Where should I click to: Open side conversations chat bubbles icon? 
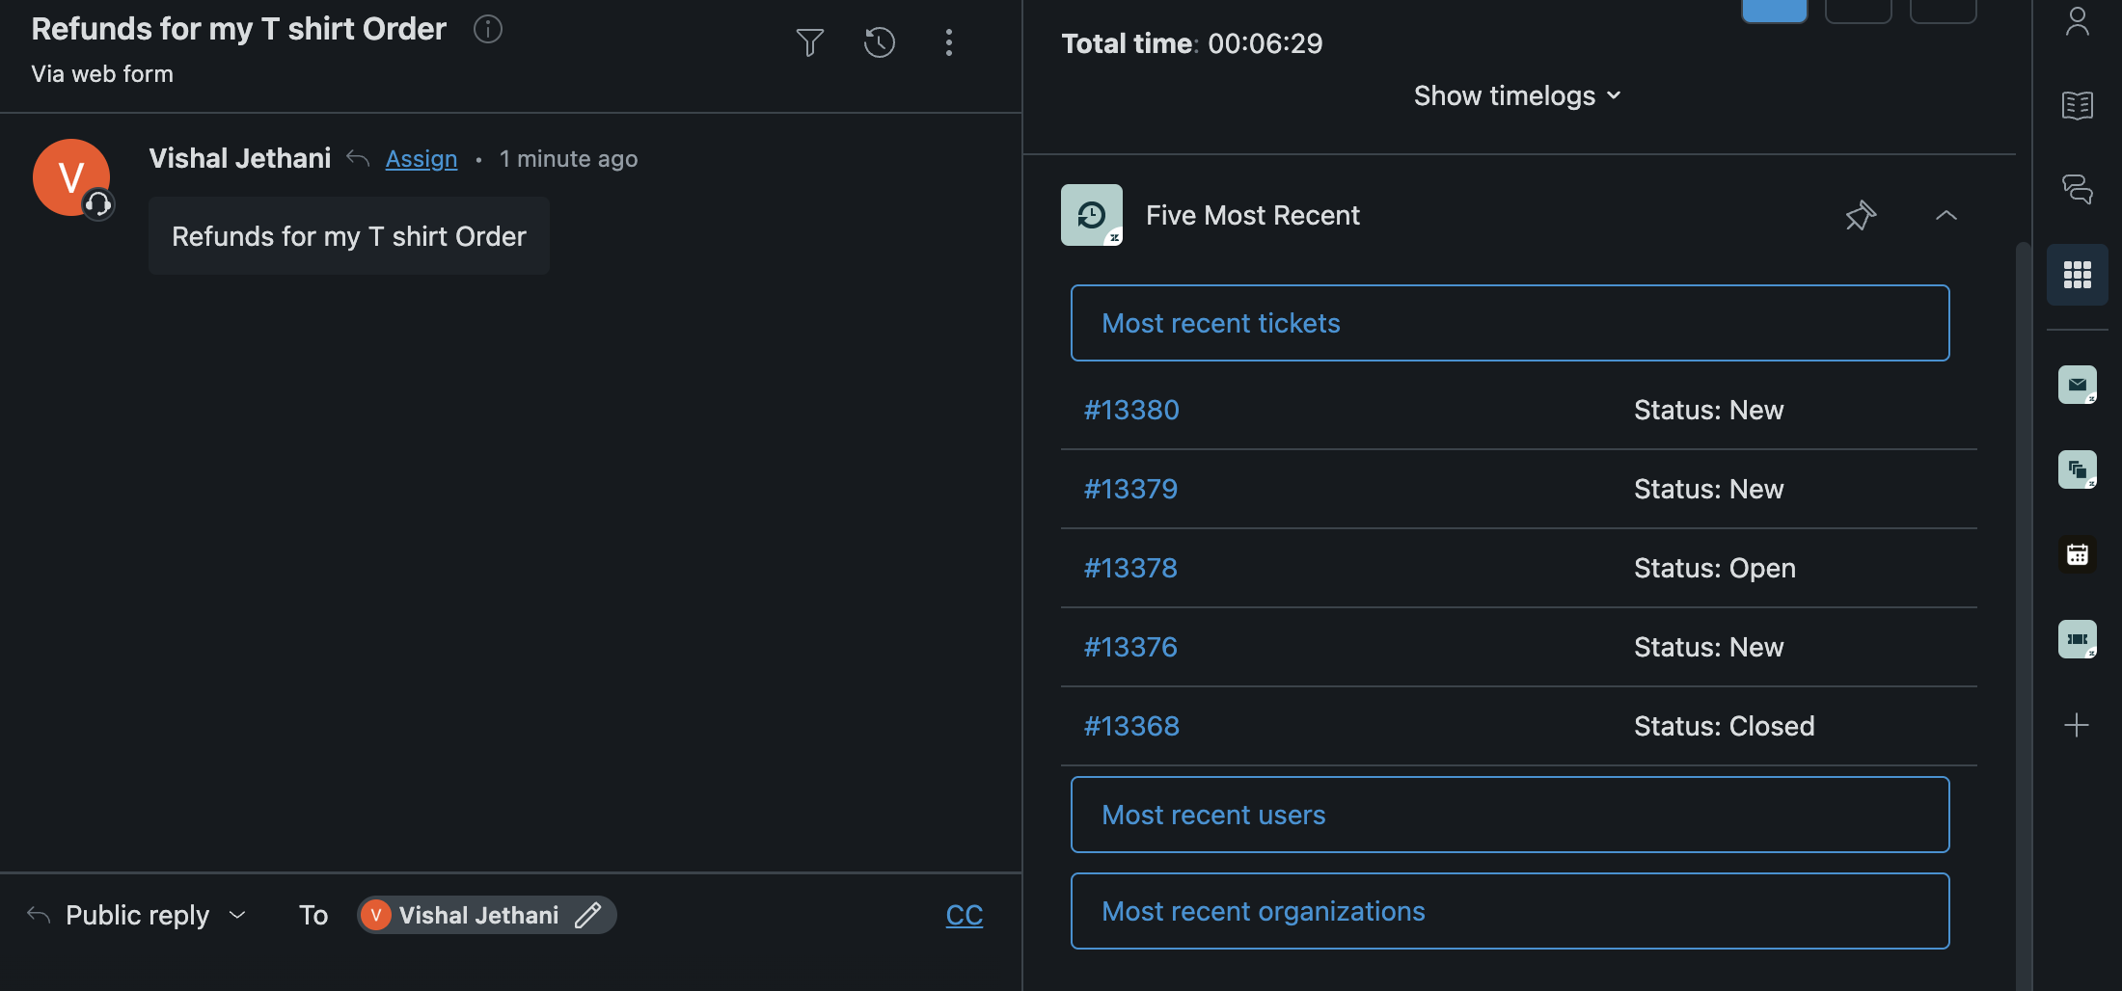click(2077, 189)
